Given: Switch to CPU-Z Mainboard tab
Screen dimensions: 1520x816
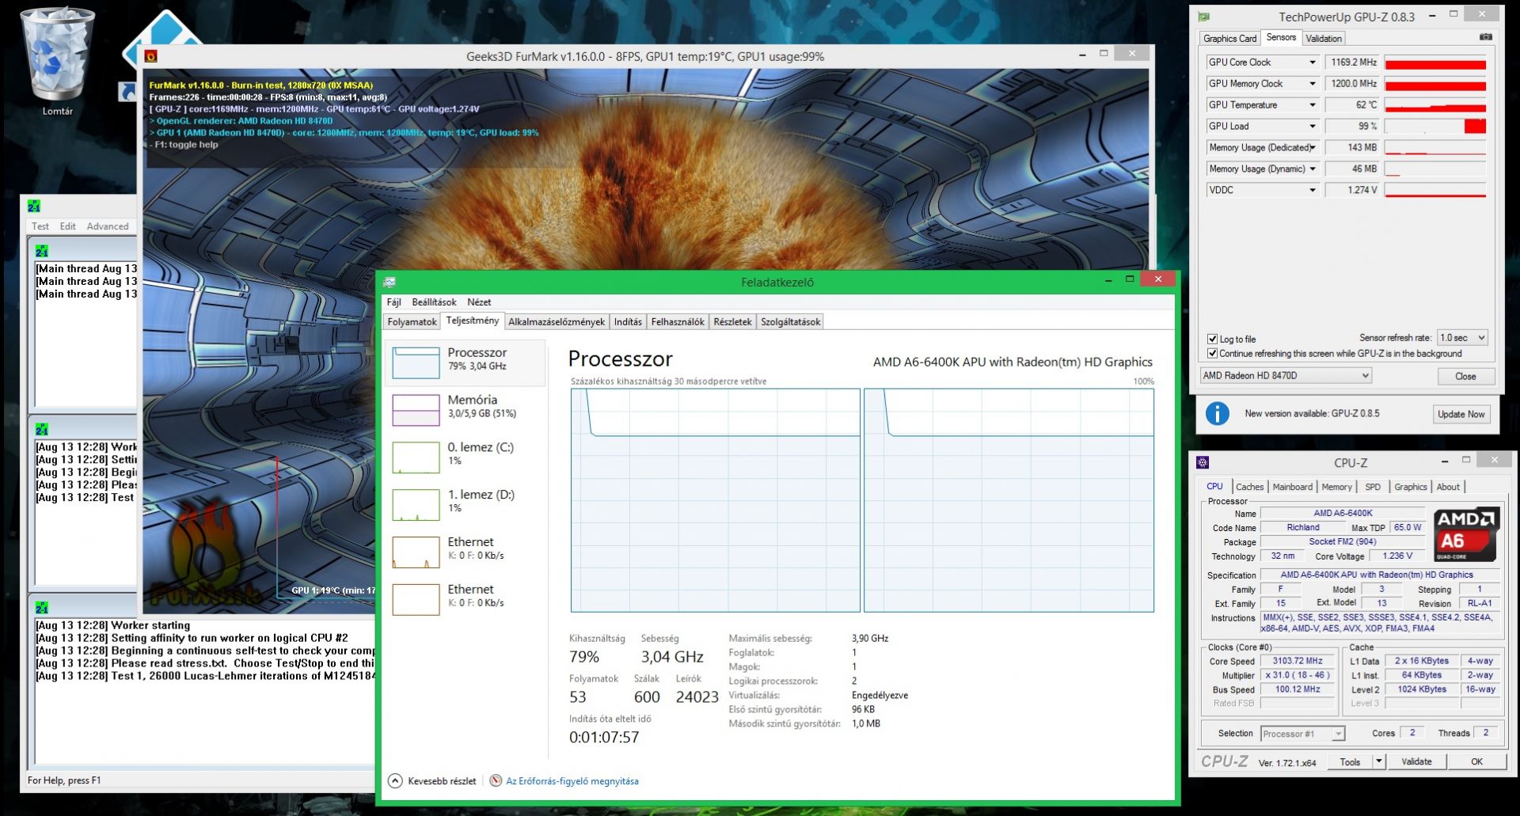Looking at the screenshot, I should [x=1292, y=487].
